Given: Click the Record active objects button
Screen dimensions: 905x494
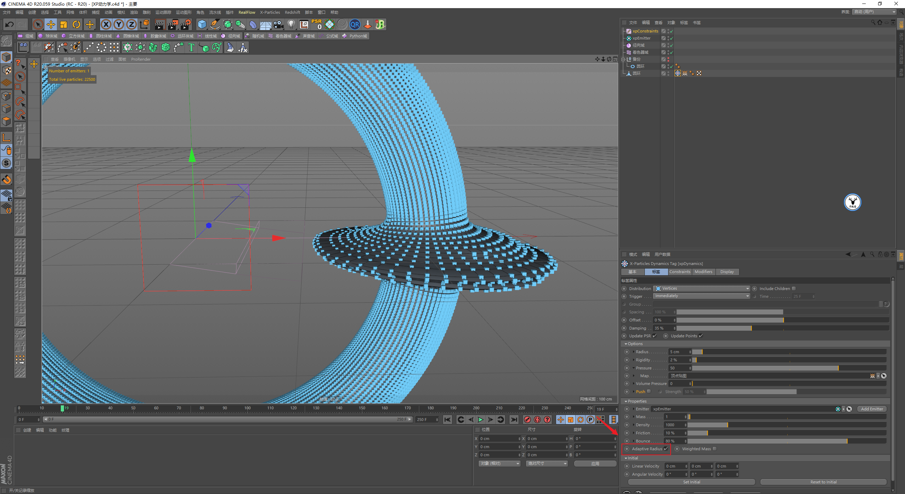Looking at the screenshot, I should click(527, 420).
